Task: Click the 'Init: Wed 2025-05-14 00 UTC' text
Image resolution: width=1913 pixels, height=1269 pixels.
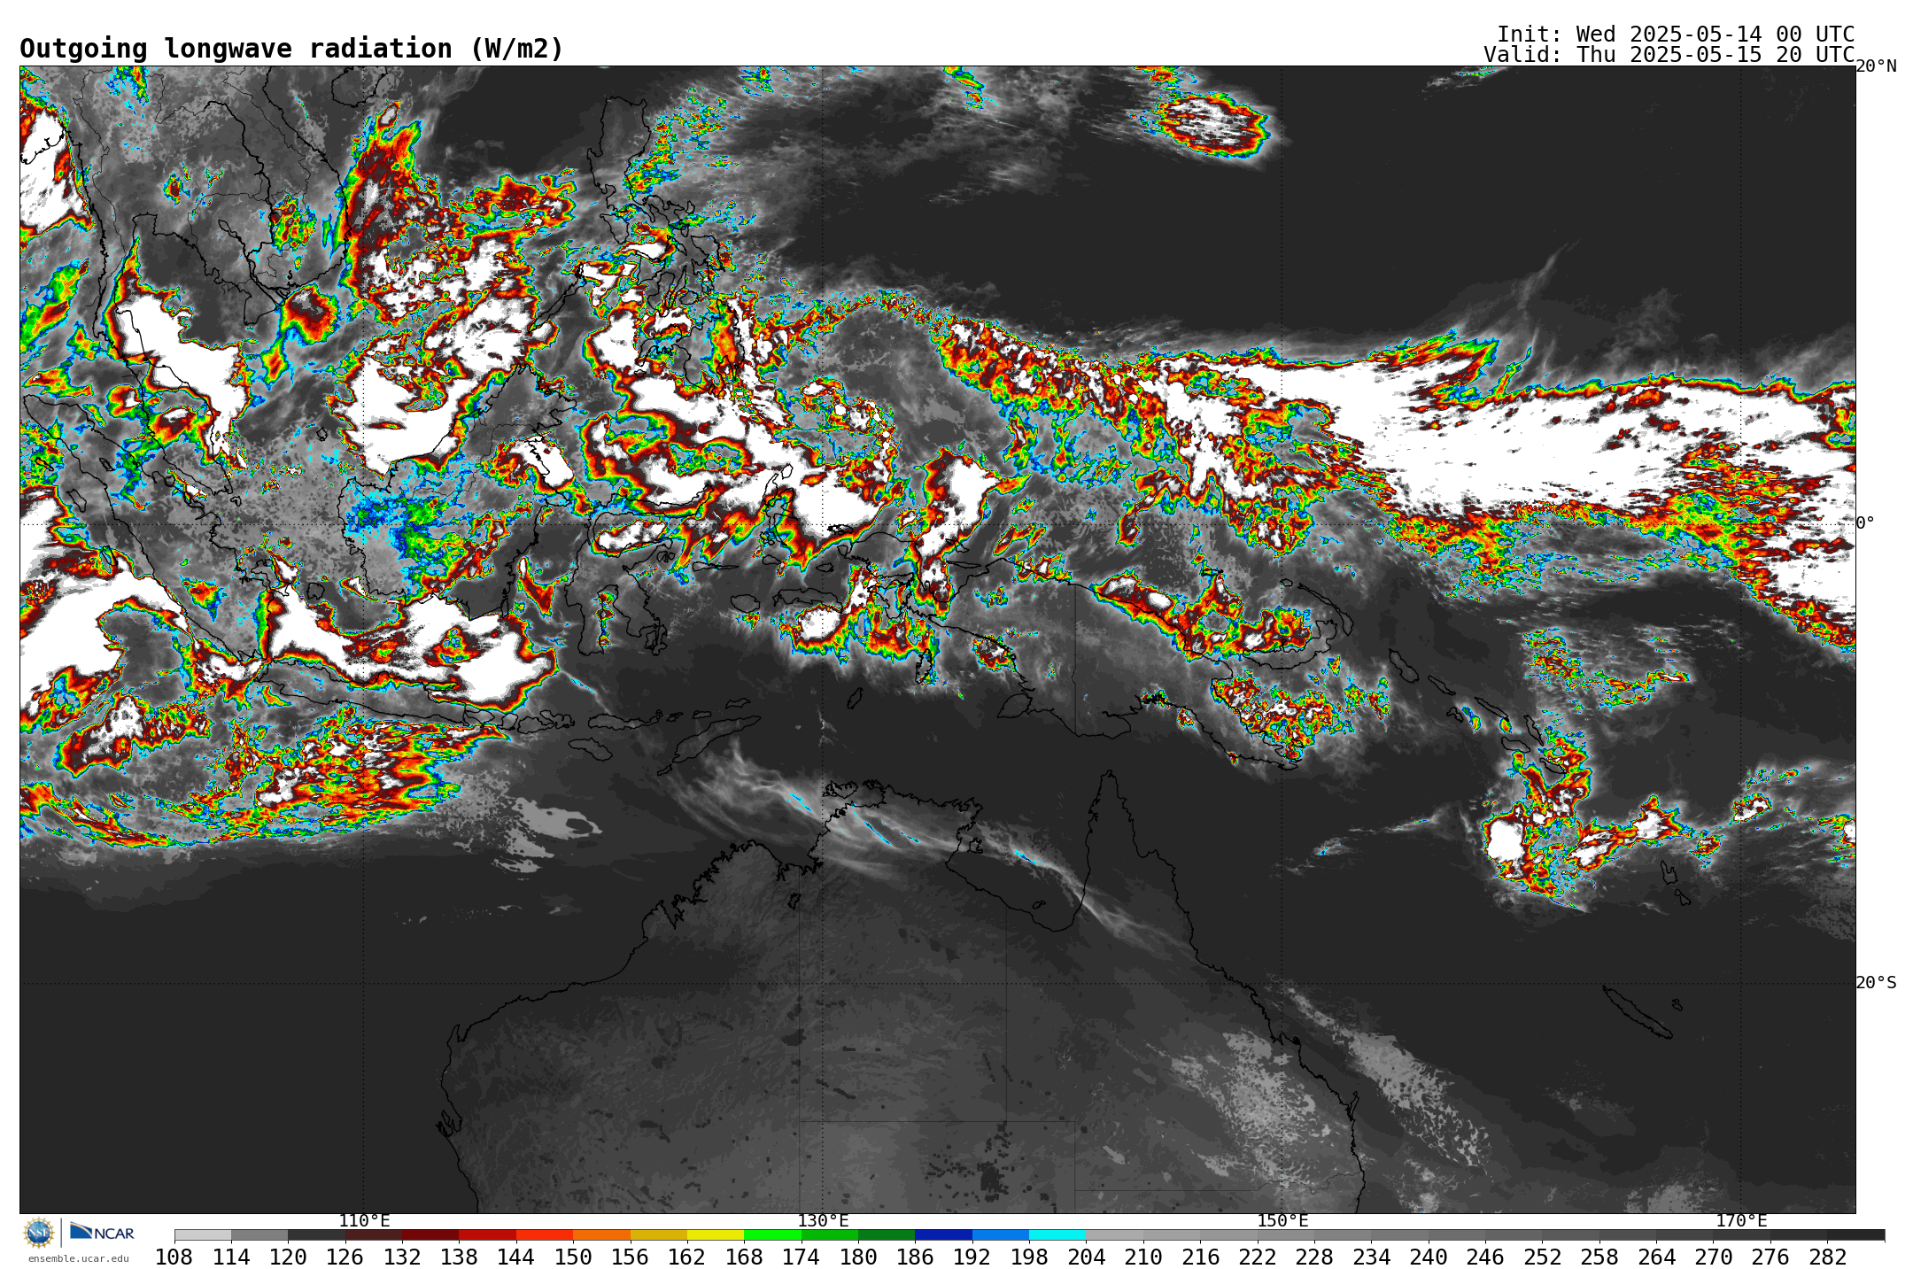Action: [x=1675, y=34]
